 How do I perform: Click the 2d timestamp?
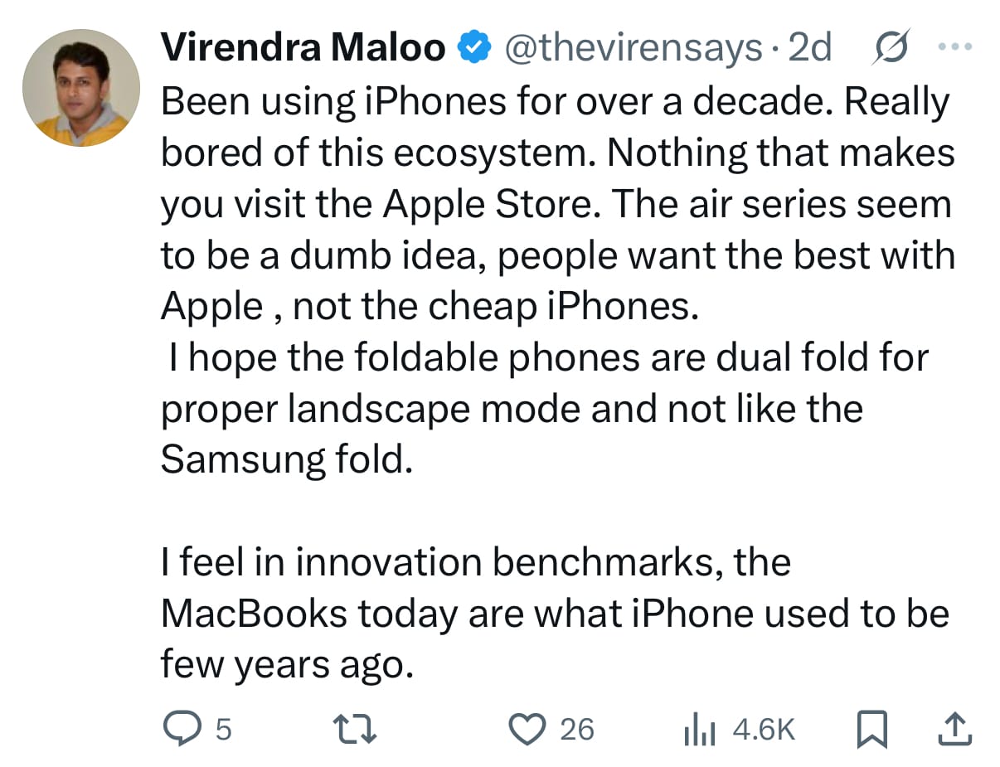coord(810,49)
